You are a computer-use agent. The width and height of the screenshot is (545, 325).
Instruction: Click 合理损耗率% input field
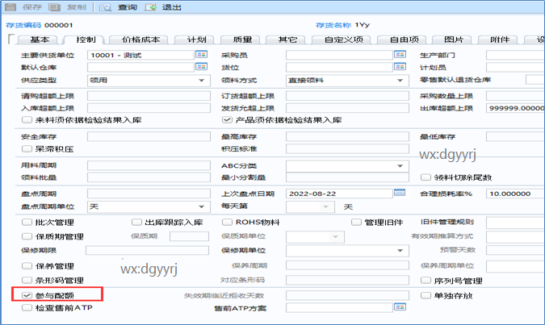click(x=515, y=194)
